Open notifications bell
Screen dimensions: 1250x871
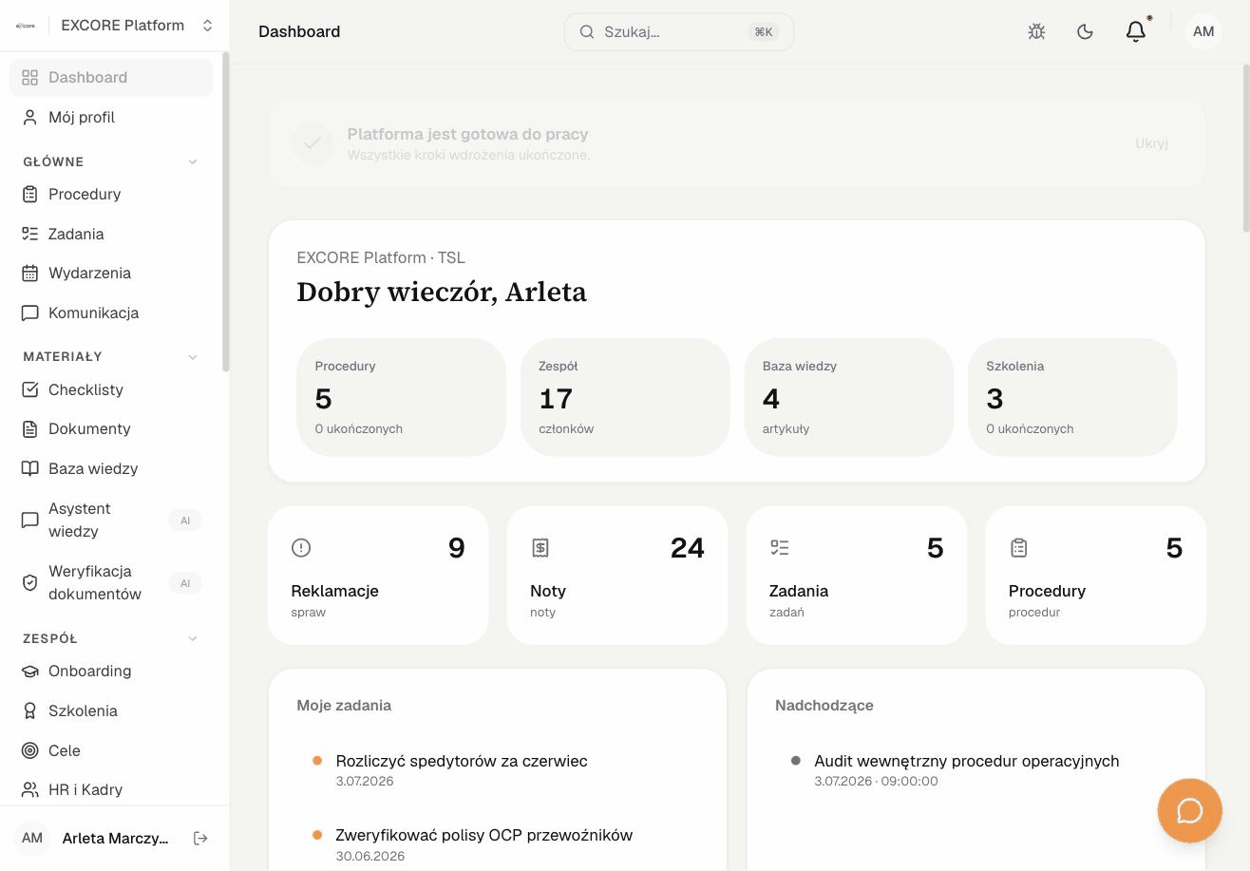[x=1136, y=31]
